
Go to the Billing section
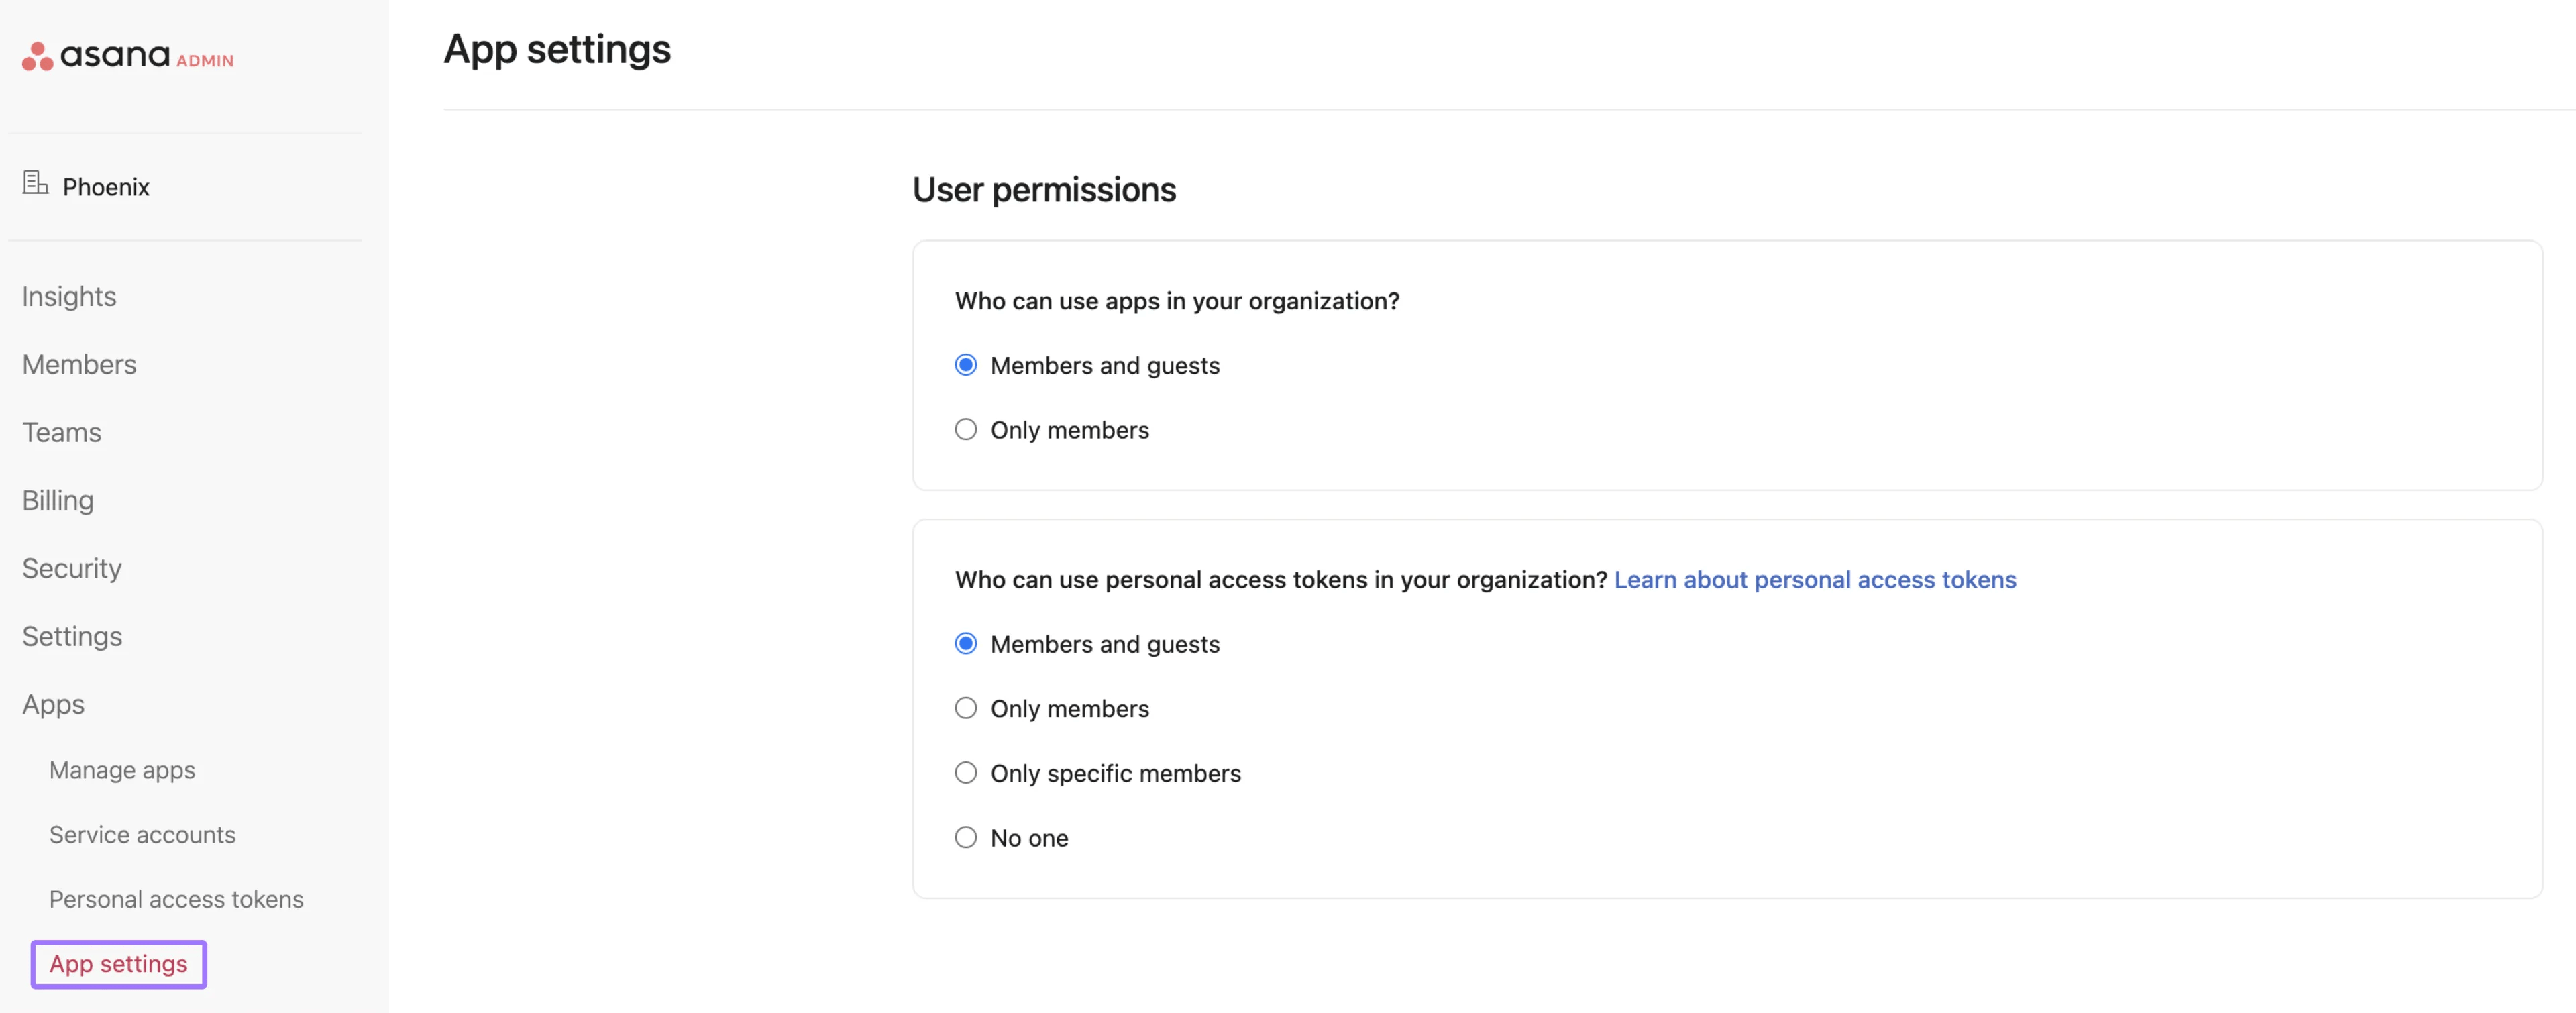pos(57,500)
